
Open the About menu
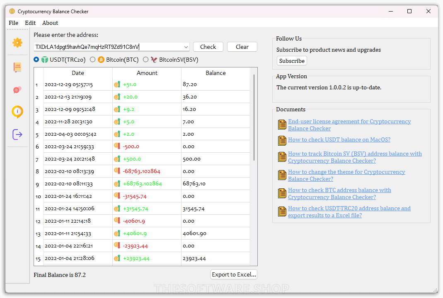click(x=50, y=23)
